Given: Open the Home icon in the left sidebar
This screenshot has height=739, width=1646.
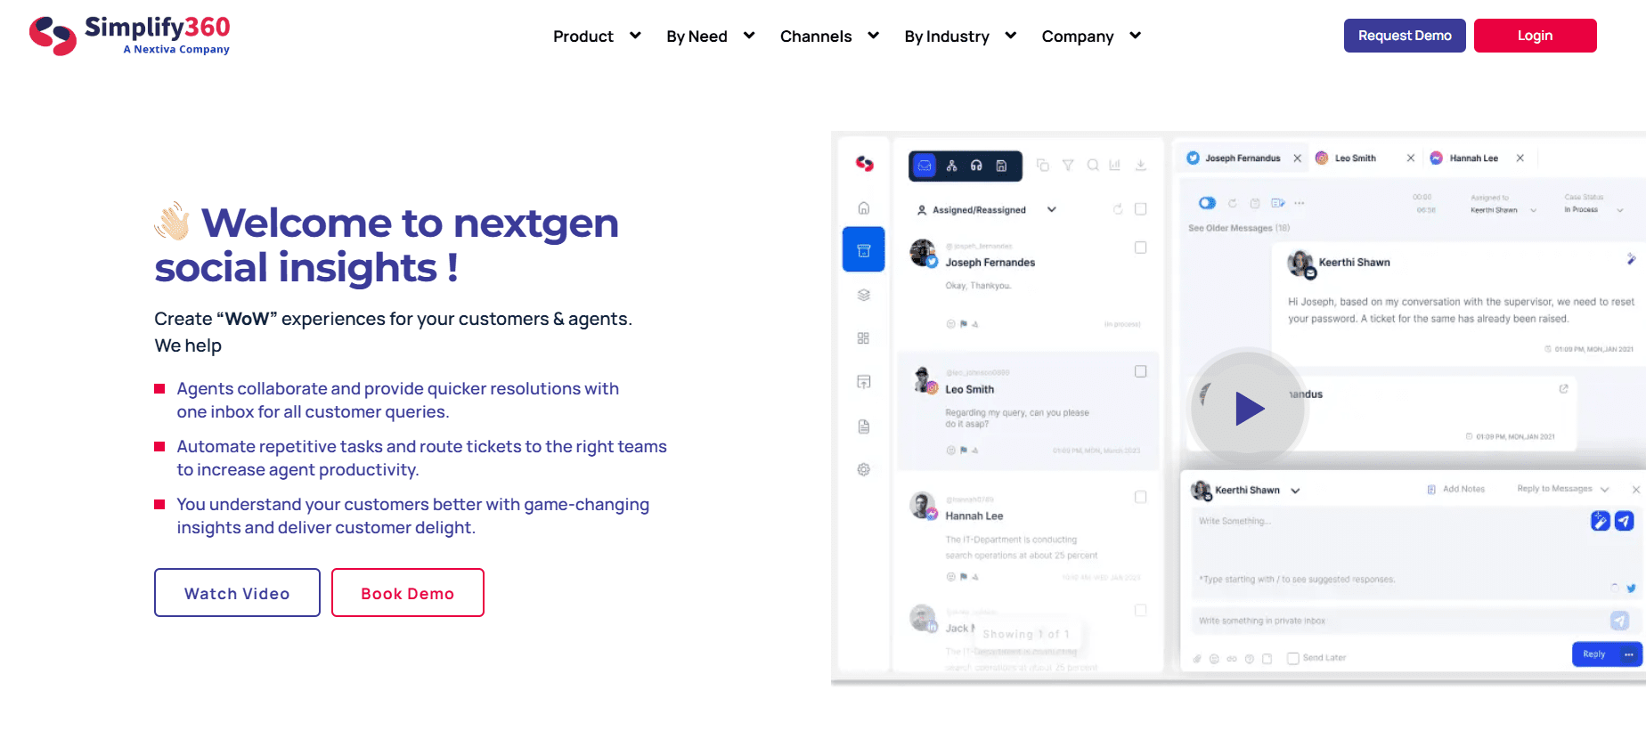Looking at the screenshot, I should (864, 208).
